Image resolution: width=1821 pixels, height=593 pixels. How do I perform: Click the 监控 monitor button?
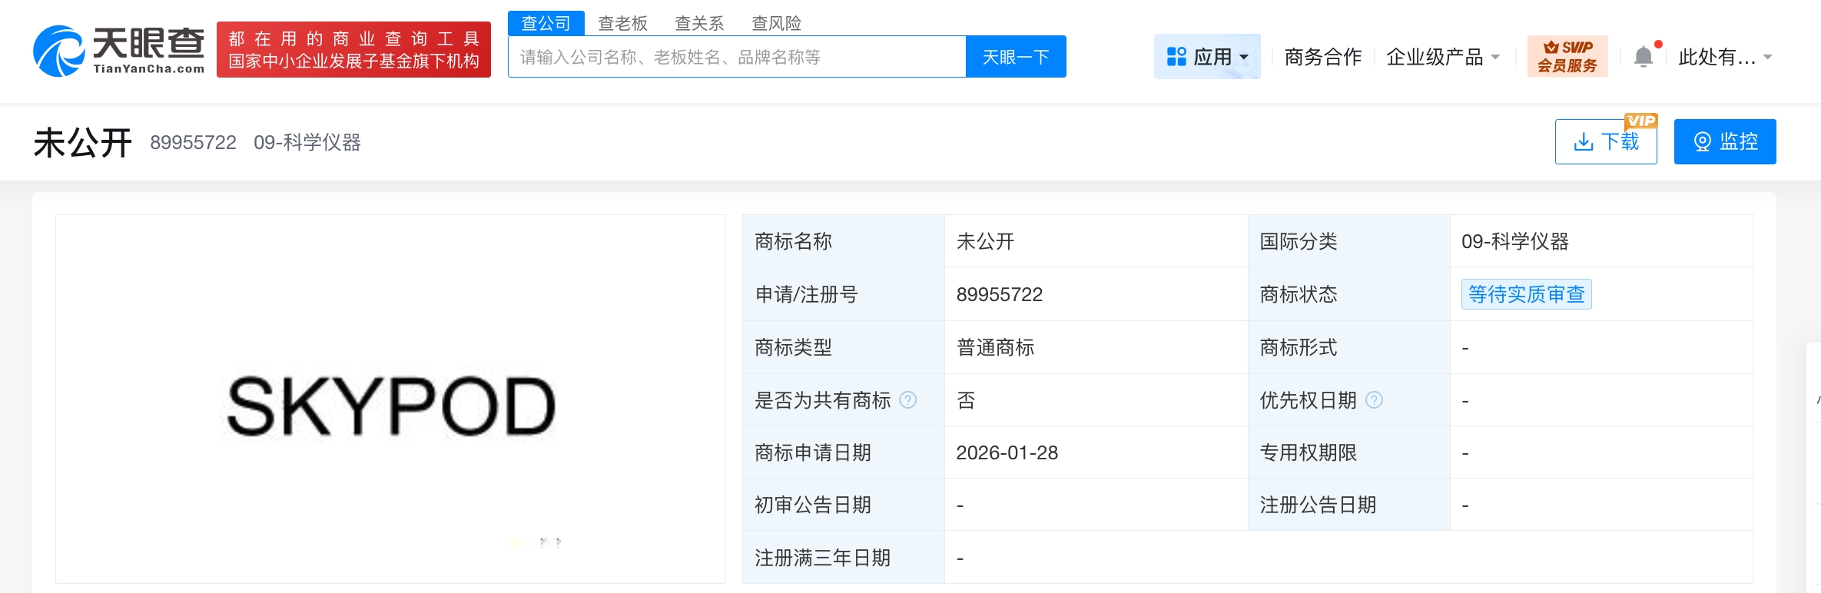1724,142
